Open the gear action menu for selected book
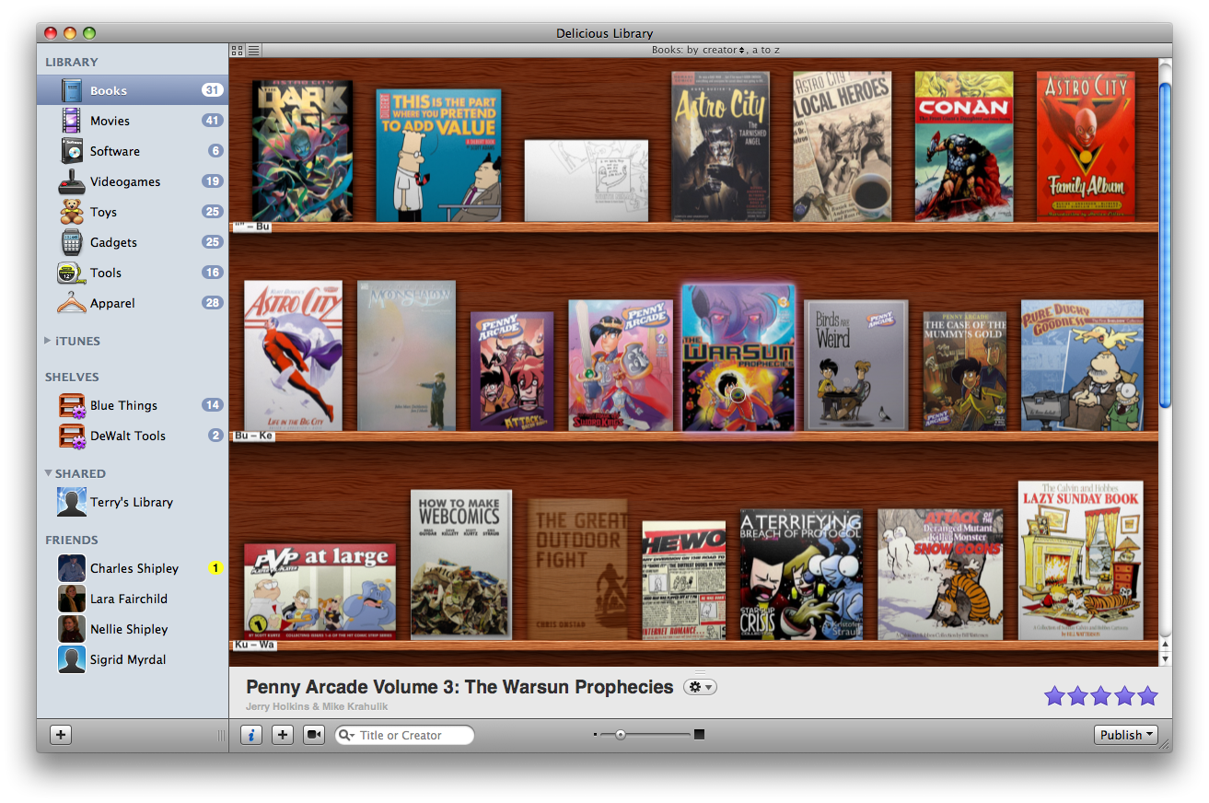The image size is (1209, 803). click(700, 687)
